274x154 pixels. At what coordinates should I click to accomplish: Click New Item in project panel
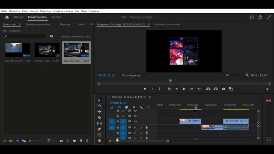(x=81, y=141)
